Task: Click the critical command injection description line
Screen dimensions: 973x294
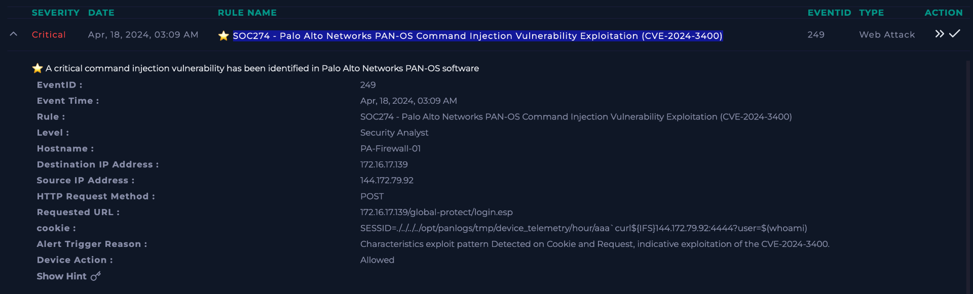Action: pyautogui.click(x=262, y=68)
